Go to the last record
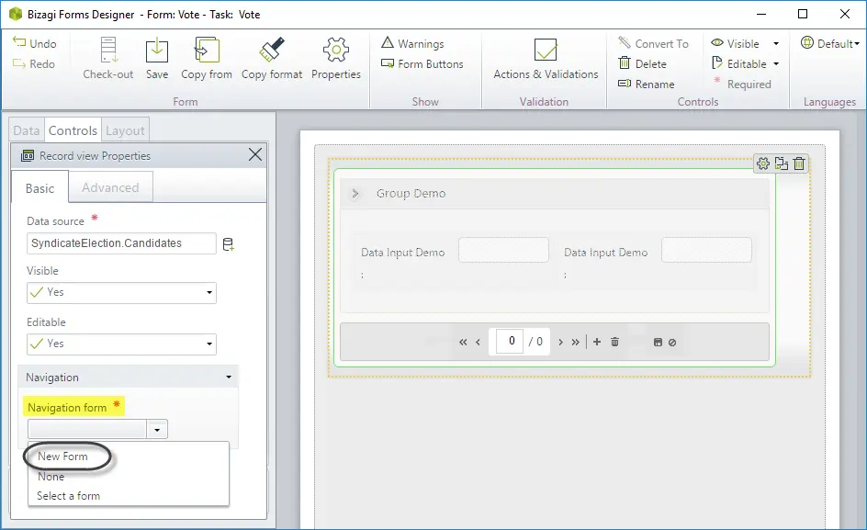867x530 pixels. pos(576,342)
